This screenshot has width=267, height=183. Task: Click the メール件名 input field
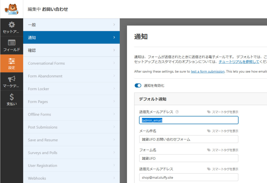189,139
